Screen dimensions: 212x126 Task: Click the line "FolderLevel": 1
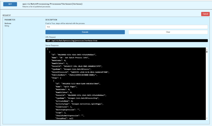tap(64, 107)
